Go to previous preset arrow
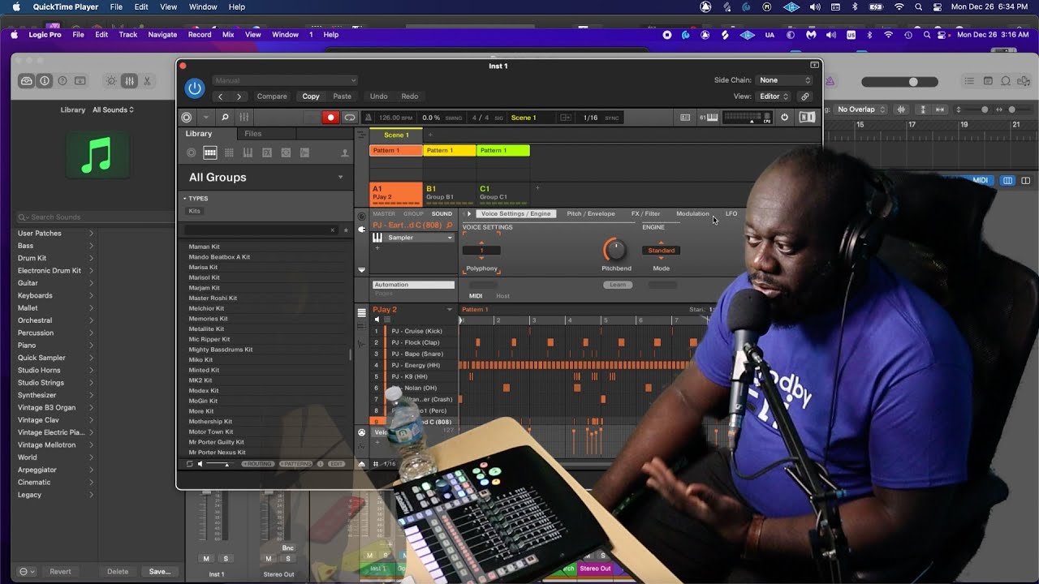 (220, 97)
